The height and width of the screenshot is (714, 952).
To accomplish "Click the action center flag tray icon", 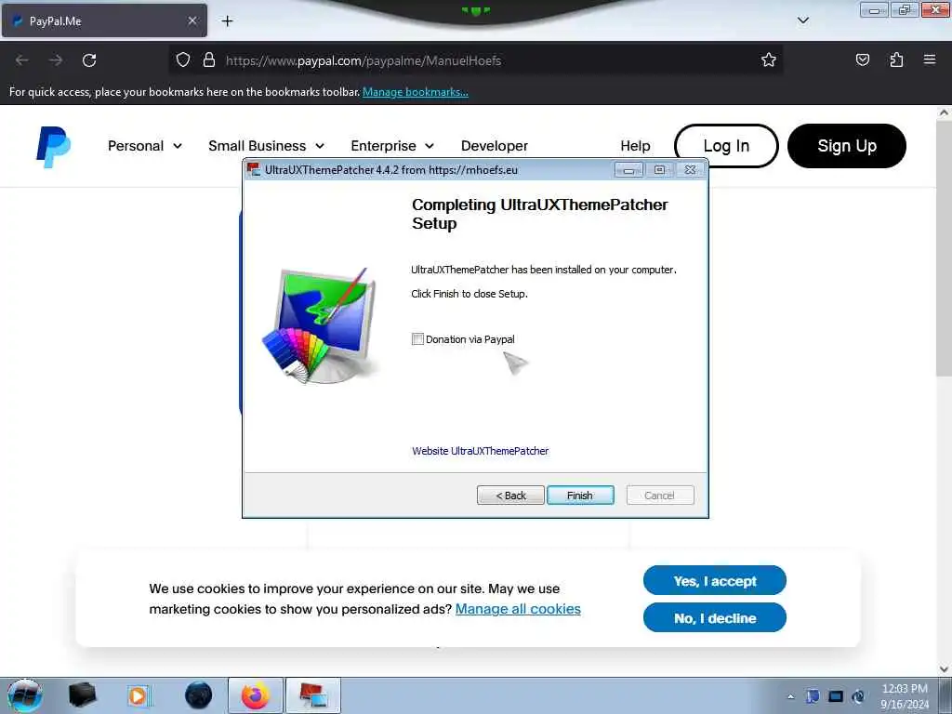I will [813, 696].
